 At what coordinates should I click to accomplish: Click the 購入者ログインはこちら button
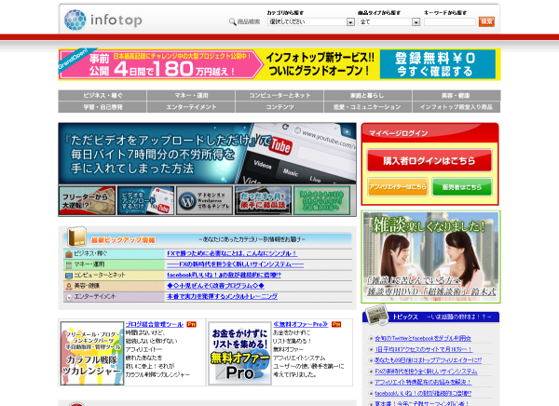click(429, 160)
